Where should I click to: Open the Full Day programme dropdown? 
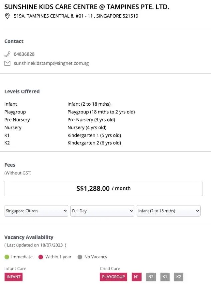click(102, 211)
